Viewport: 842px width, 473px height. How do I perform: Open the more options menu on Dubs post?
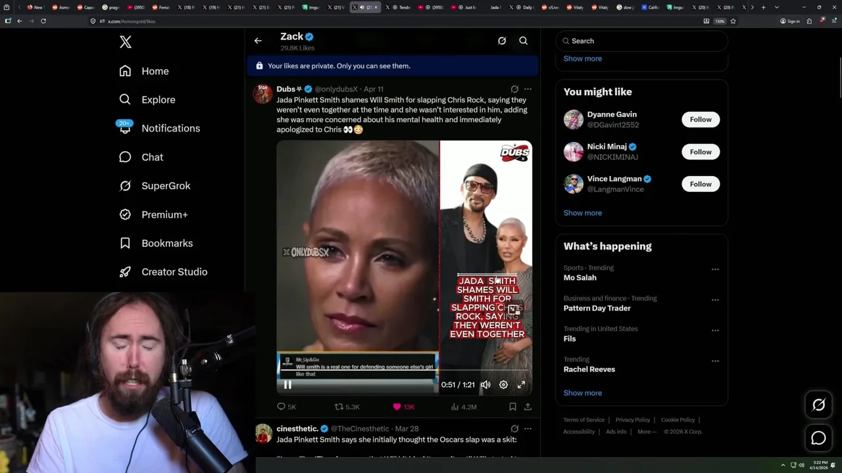528,89
